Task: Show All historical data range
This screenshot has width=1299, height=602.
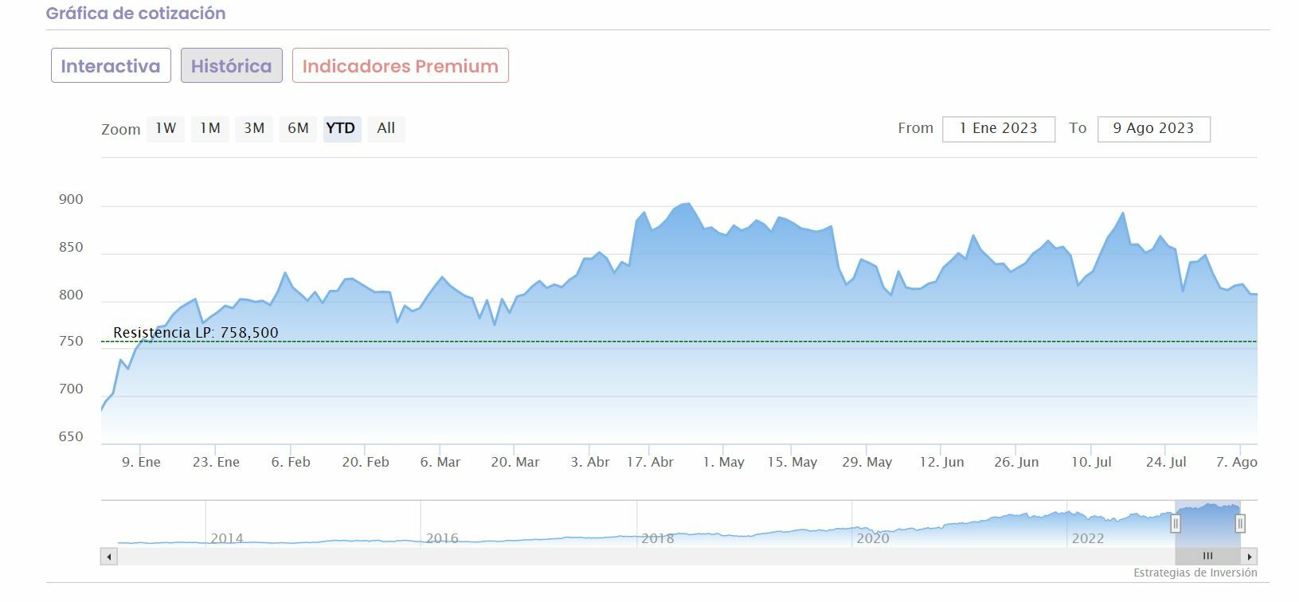Action: point(386,129)
